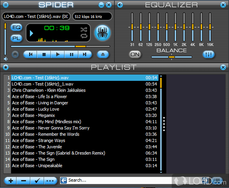The height and width of the screenshot is (188, 229).
Task: Adjust the 125 Hz equalizer band
Action: pos(149,27)
